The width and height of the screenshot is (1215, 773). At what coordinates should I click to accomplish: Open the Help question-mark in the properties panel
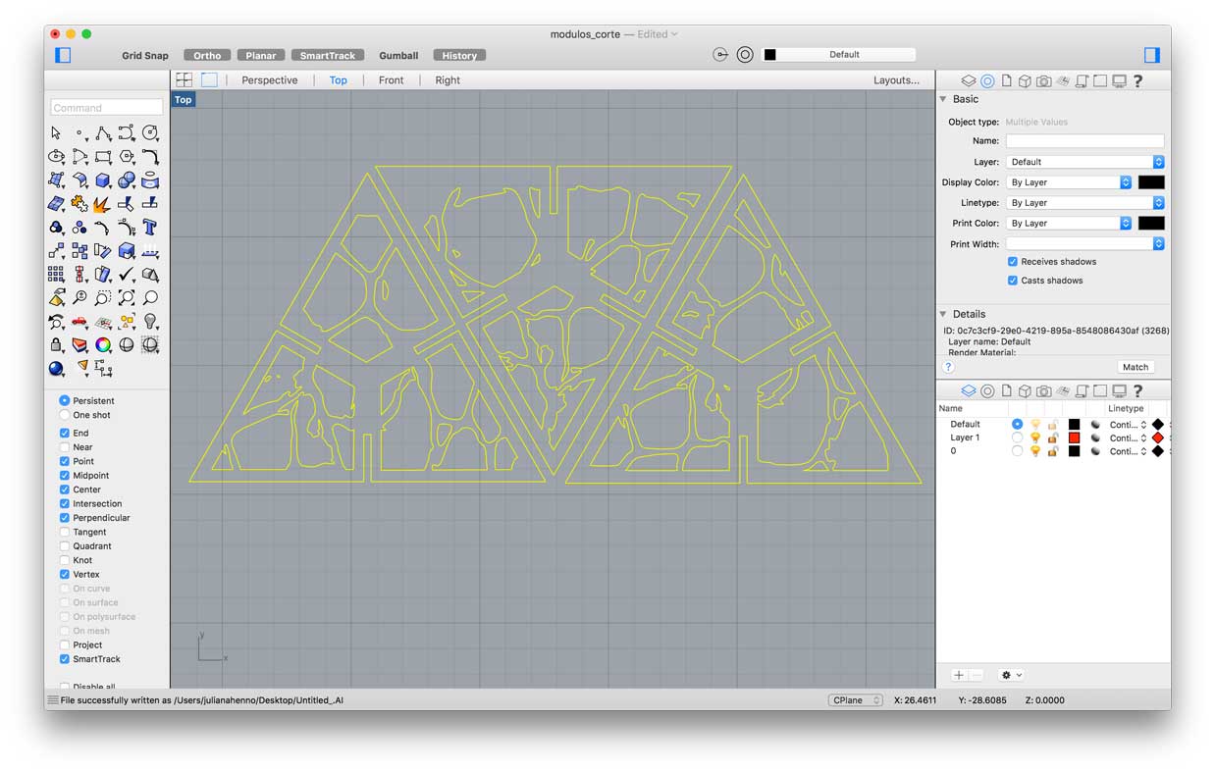(x=1137, y=81)
